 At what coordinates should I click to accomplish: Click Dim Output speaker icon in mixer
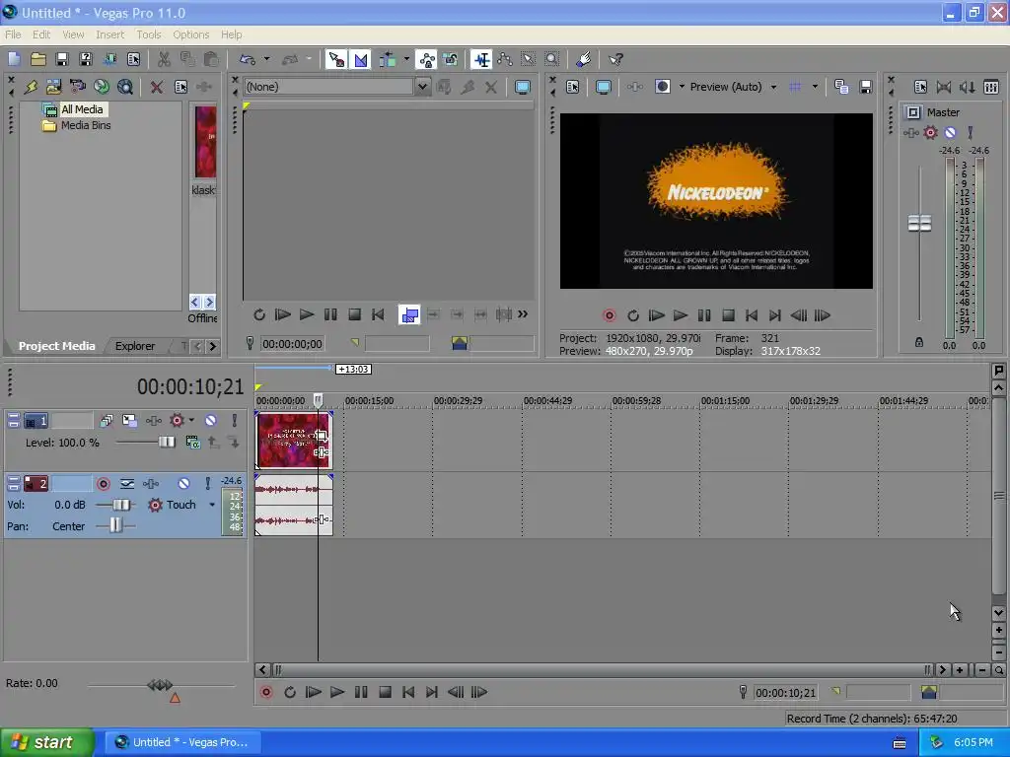point(967,87)
